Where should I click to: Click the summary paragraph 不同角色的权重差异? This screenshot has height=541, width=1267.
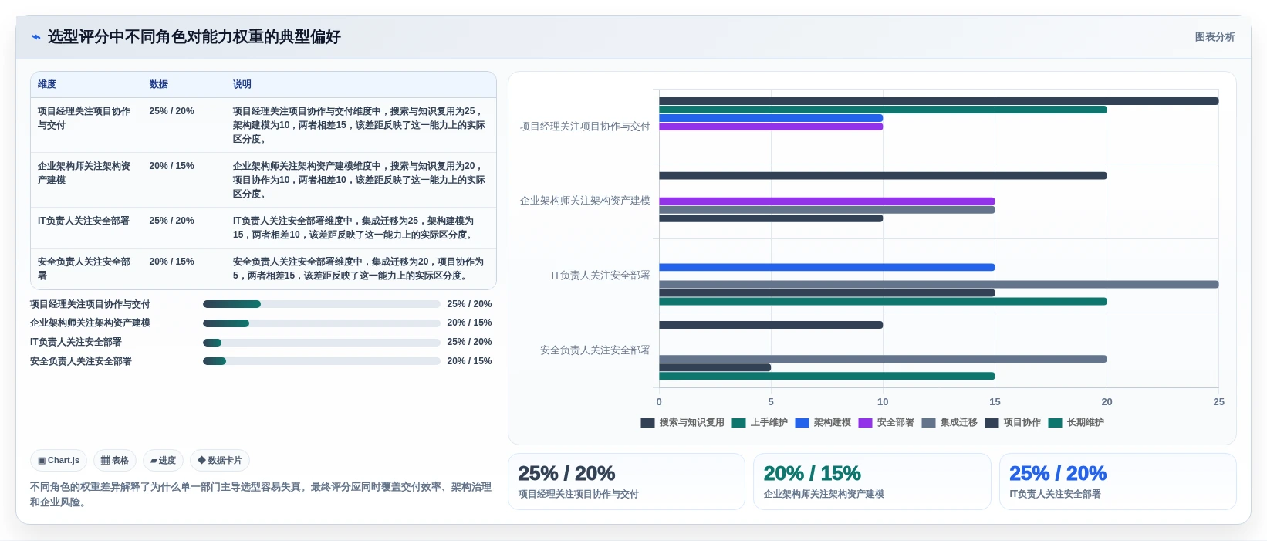coord(261,495)
